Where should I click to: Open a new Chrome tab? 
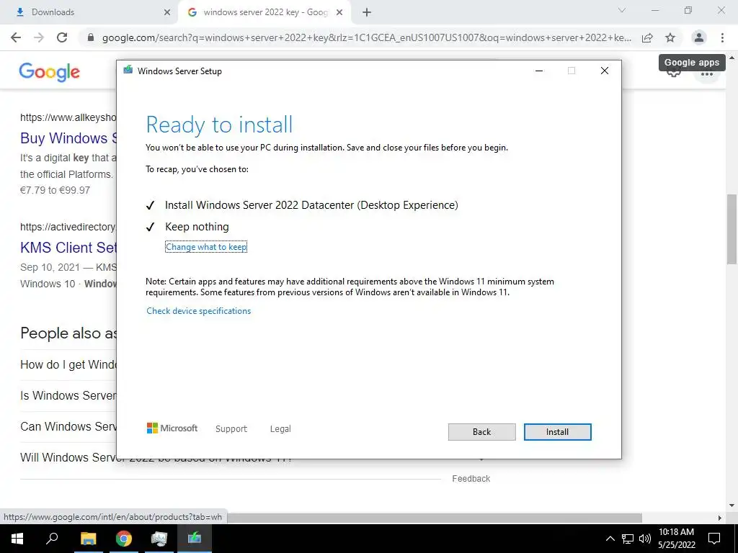[x=367, y=12]
